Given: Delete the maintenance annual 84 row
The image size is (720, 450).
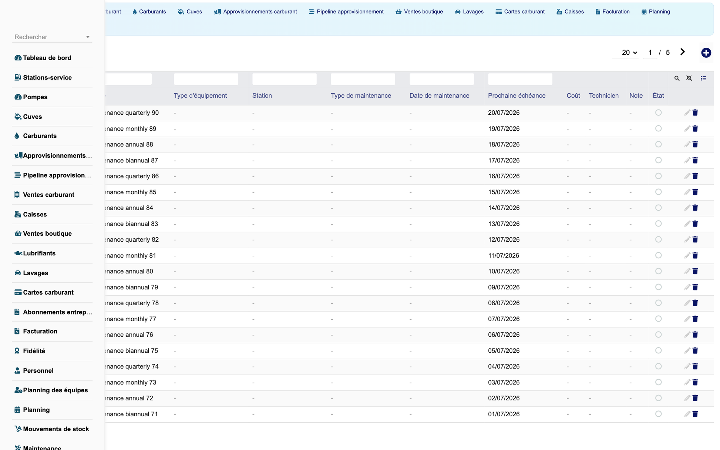Looking at the screenshot, I should [x=695, y=208].
